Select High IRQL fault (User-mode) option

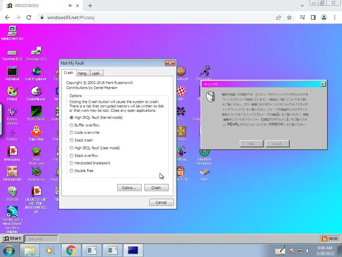pyautogui.click(x=95, y=148)
